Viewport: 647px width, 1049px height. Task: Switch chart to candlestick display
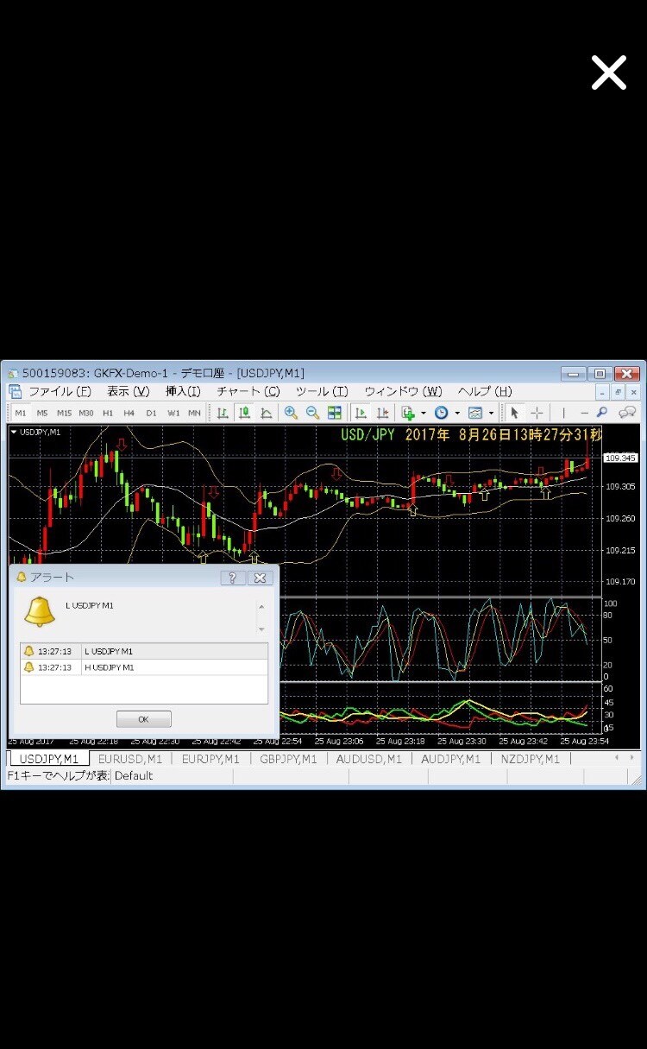[x=245, y=413]
